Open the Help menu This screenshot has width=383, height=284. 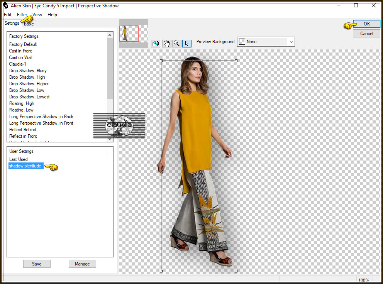pos(52,15)
